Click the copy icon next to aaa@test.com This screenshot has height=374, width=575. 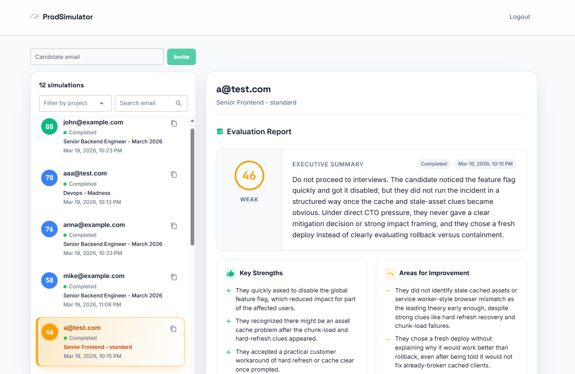click(x=174, y=174)
